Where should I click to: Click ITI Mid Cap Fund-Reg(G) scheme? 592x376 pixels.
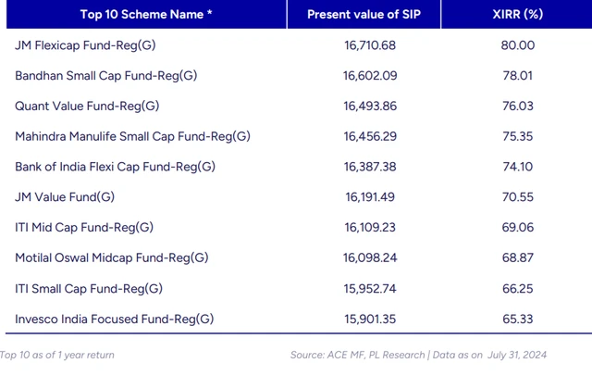coord(84,228)
